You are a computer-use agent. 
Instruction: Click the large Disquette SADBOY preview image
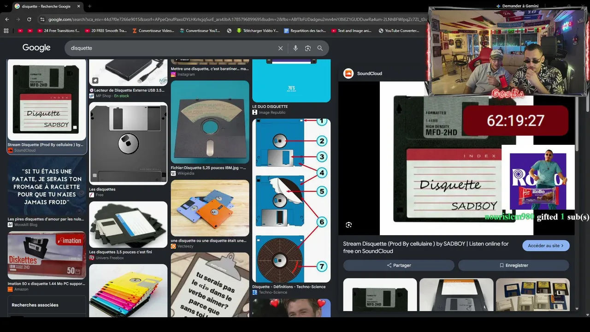[456, 158]
